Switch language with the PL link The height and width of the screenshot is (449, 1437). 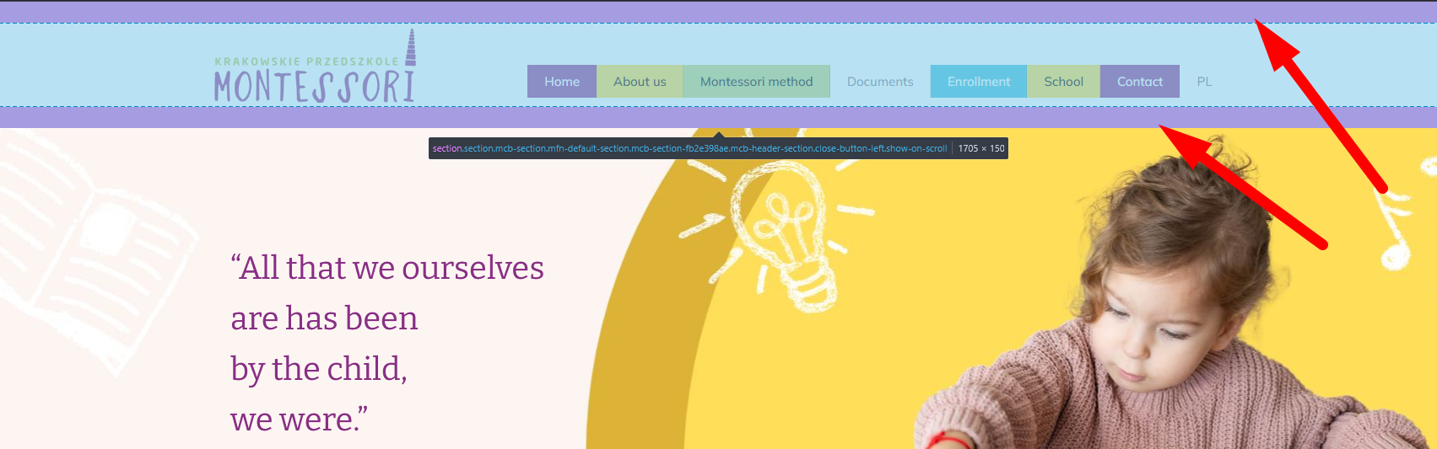(x=1204, y=82)
